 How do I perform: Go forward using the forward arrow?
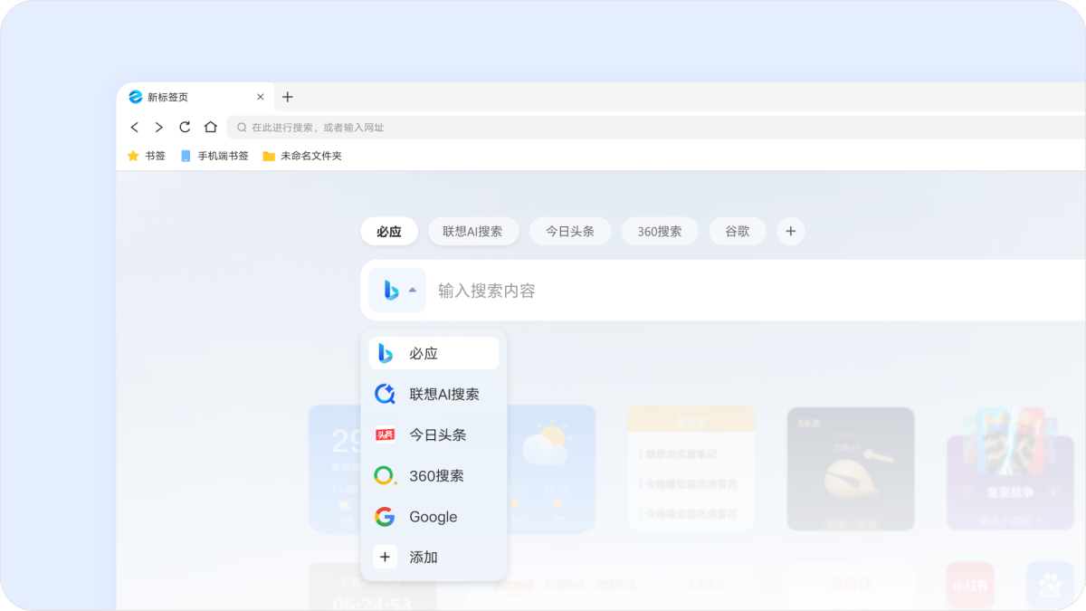click(159, 128)
